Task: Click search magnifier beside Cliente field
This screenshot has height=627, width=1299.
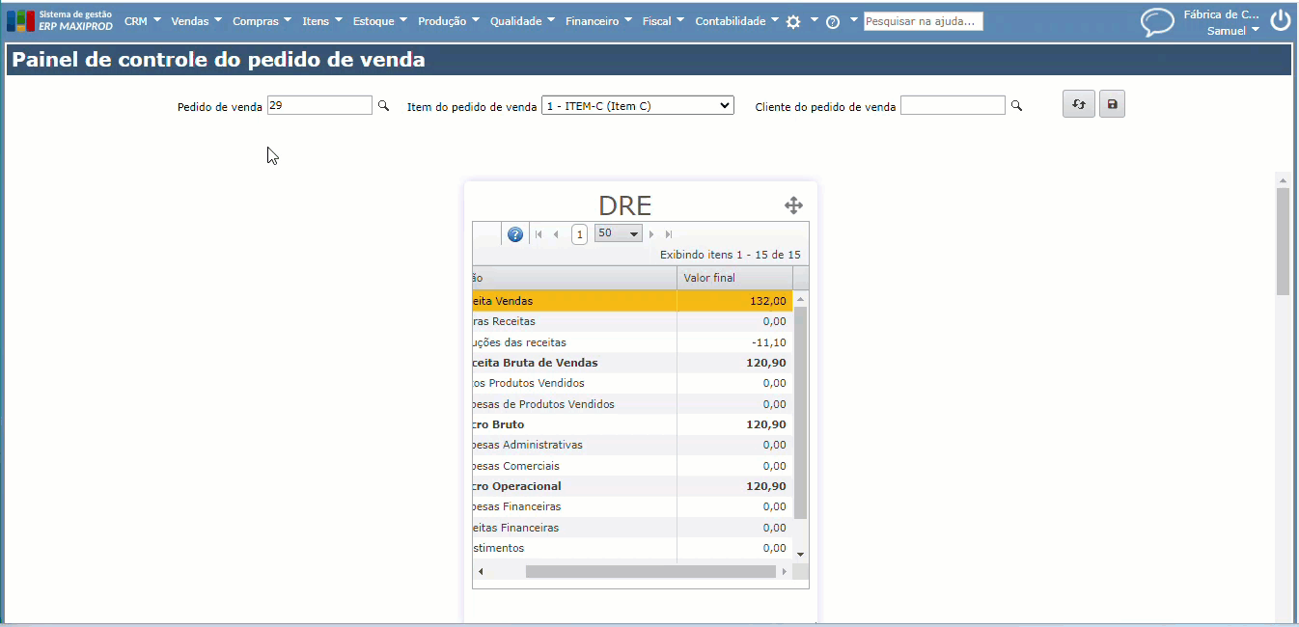Action: click(x=1016, y=106)
